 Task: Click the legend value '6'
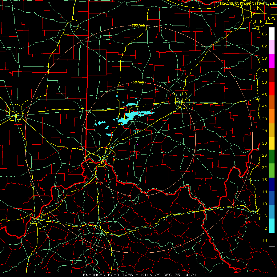pyautogui.click(x=266, y=216)
